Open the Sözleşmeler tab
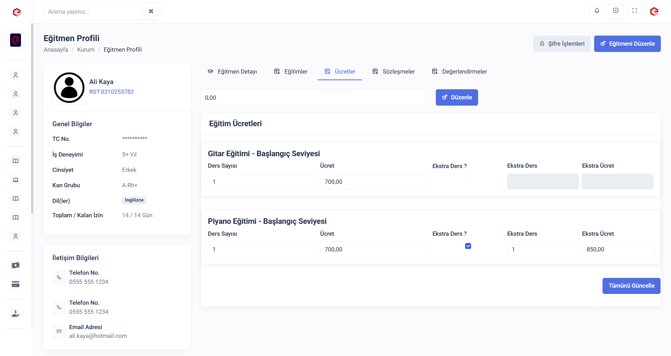 (394, 71)
